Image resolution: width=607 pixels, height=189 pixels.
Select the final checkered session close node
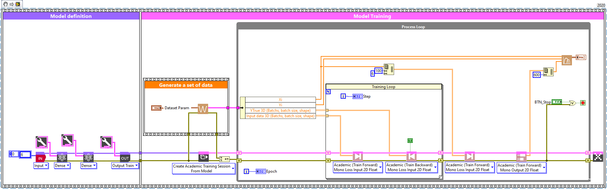click(x=598, y=157)
